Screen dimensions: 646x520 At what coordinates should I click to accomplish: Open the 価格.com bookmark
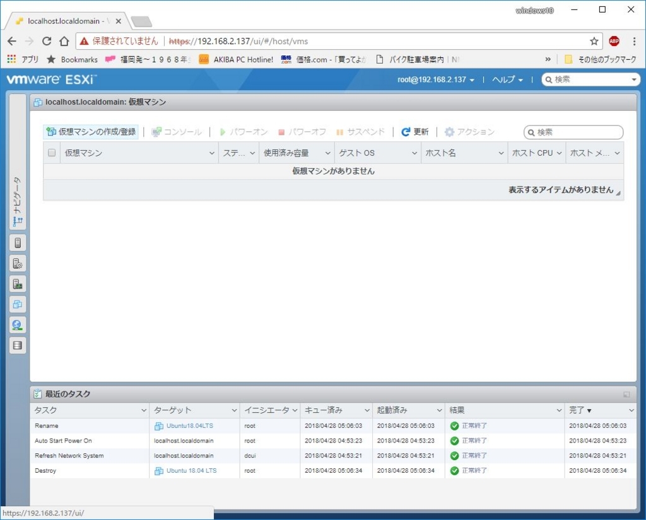coord(324,60)
